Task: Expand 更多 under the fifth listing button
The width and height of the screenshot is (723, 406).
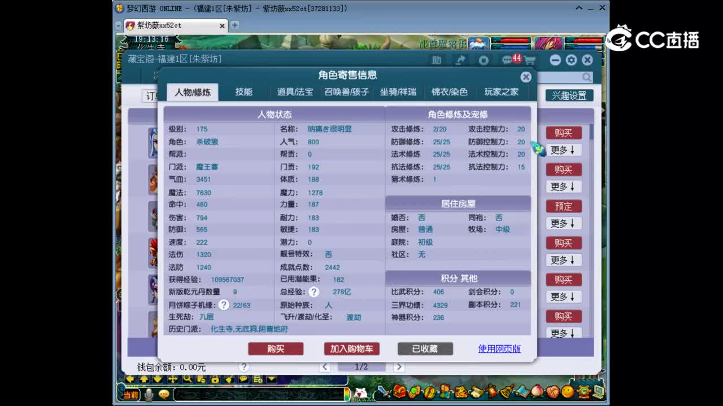Action: point(563,297)
